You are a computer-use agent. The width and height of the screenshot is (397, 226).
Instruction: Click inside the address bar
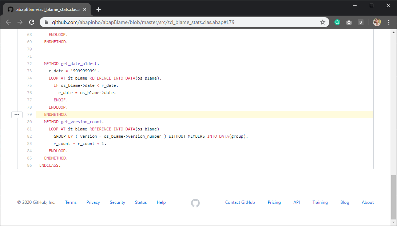pyautogui.click(x=146, y=22)
